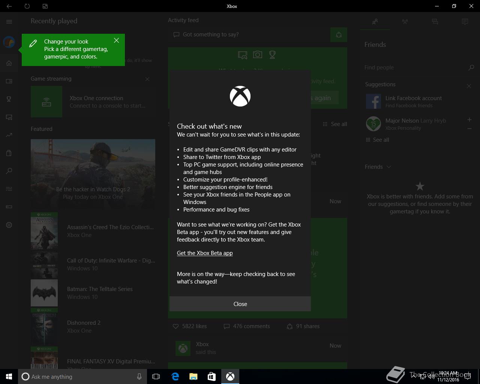Open the Windows Start menu
The image size is (480, 384).
point(9,376)
